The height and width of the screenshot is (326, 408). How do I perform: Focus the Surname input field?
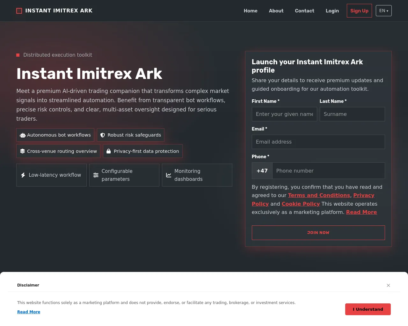pyautogui.click(x=352, y=114)
